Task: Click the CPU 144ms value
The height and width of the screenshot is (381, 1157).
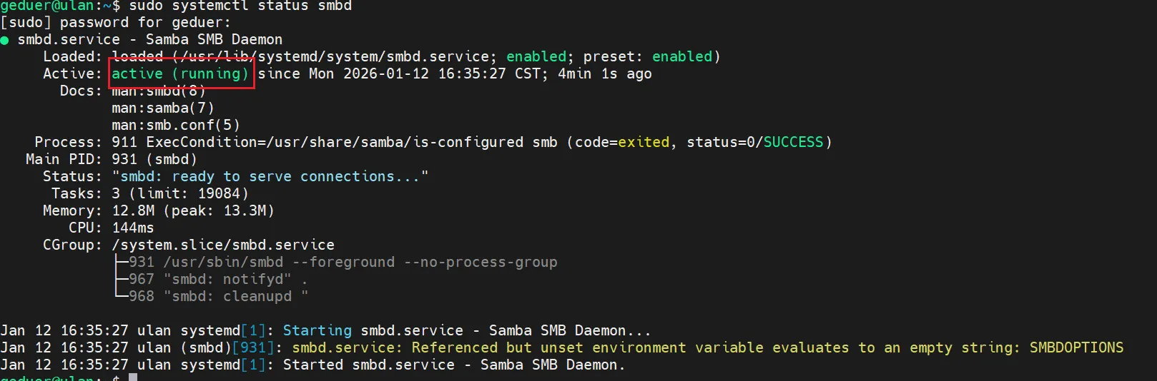Action: (133, 228)
